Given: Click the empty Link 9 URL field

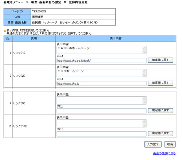Looking at the screenshot, I should [x=102, y=111].
